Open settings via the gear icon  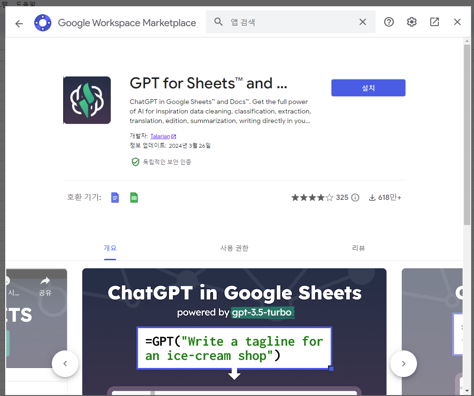(x=411, y=22)
